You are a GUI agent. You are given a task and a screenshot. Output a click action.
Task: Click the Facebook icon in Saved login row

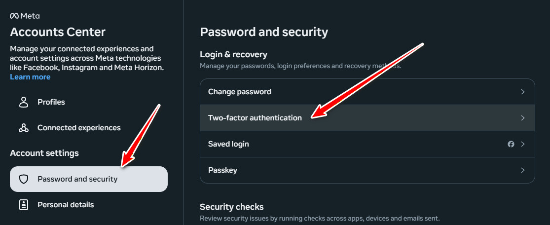pos(511,144)
